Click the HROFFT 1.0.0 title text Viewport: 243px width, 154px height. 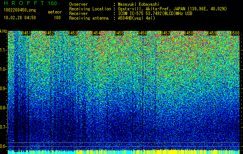pos(31,3)
